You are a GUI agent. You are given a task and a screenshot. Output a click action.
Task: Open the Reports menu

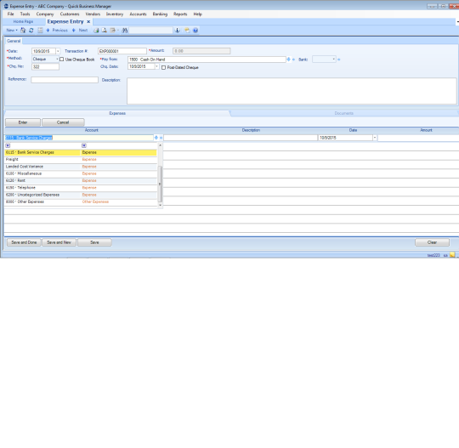click(x=180, y=14)
